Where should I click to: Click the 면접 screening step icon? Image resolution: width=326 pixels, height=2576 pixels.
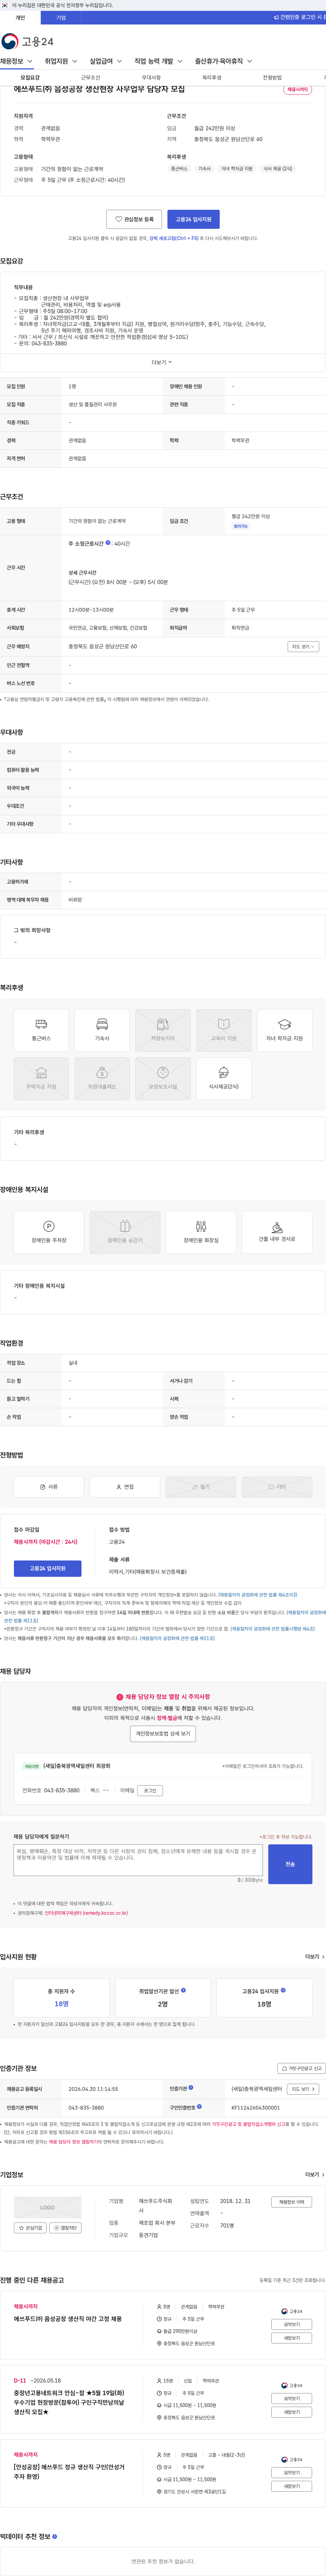click(125, 1487)
